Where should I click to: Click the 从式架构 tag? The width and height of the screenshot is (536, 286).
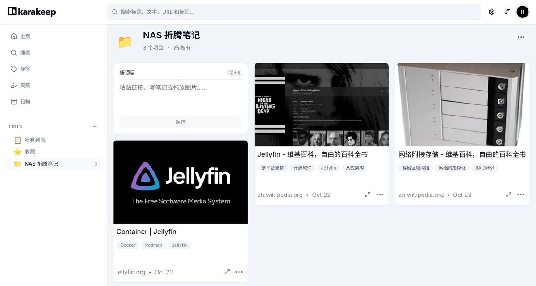355,168
